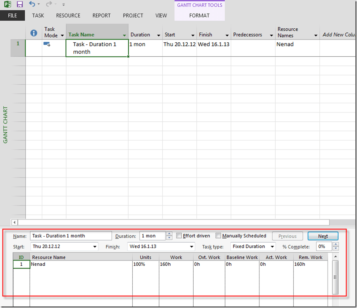Viewport: 357px width, 308px height.
Task: Click the Indicators info column header icon
Action: [x=34, y=33]
